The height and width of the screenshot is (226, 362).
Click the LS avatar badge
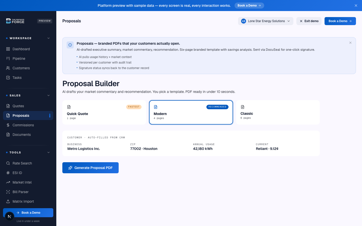pyautogui.click(x=243, y=21)
